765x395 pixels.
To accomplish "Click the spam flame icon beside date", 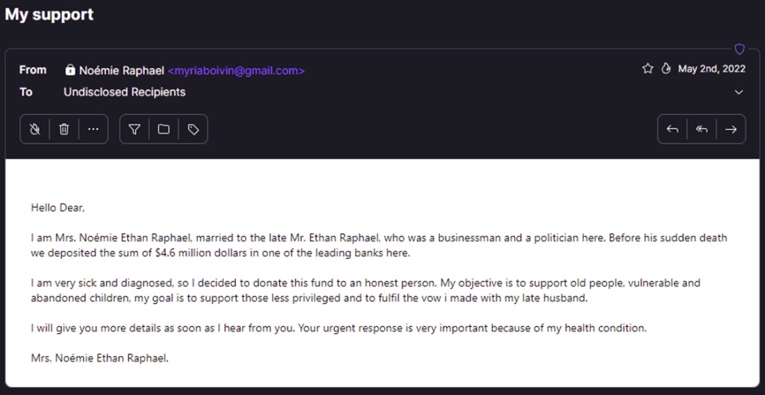I will coord(666,69).
